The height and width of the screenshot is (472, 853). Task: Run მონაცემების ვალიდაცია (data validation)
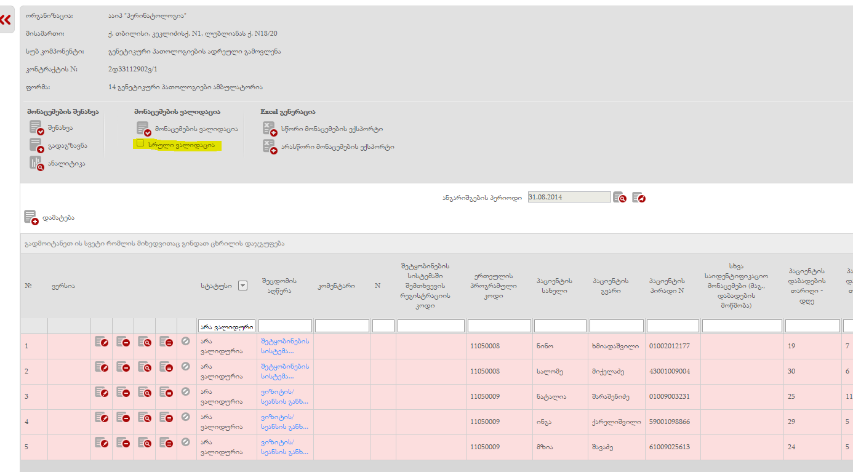pyautogui.click(x=143, y=129)
